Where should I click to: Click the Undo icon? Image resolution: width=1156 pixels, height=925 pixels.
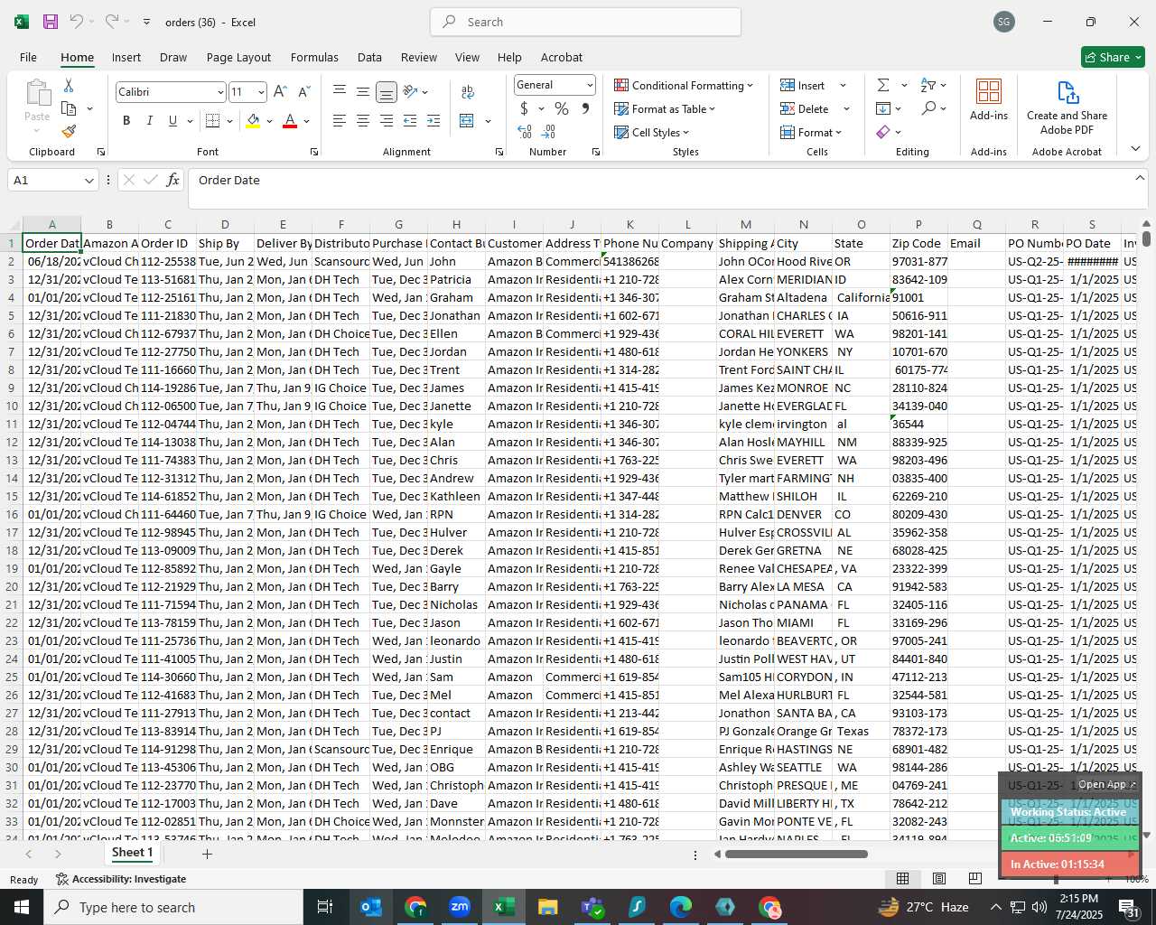77,22
